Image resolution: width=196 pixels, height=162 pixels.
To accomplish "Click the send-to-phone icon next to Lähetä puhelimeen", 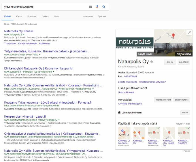I will [x=119, y=113].
